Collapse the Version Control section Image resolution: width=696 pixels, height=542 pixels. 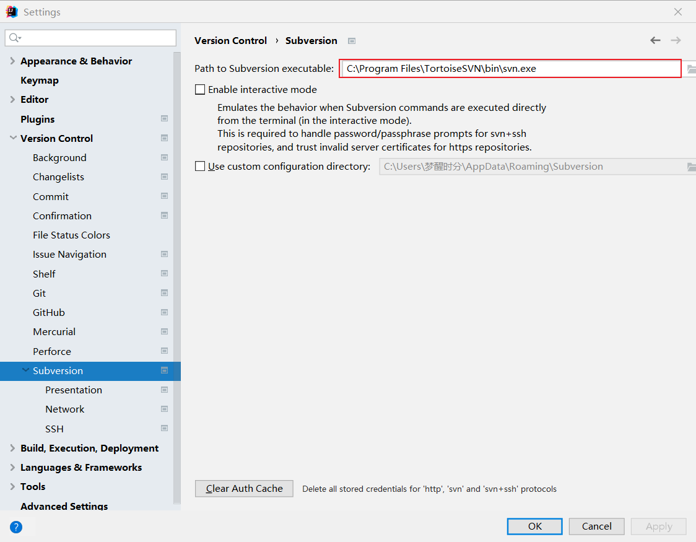13,138
